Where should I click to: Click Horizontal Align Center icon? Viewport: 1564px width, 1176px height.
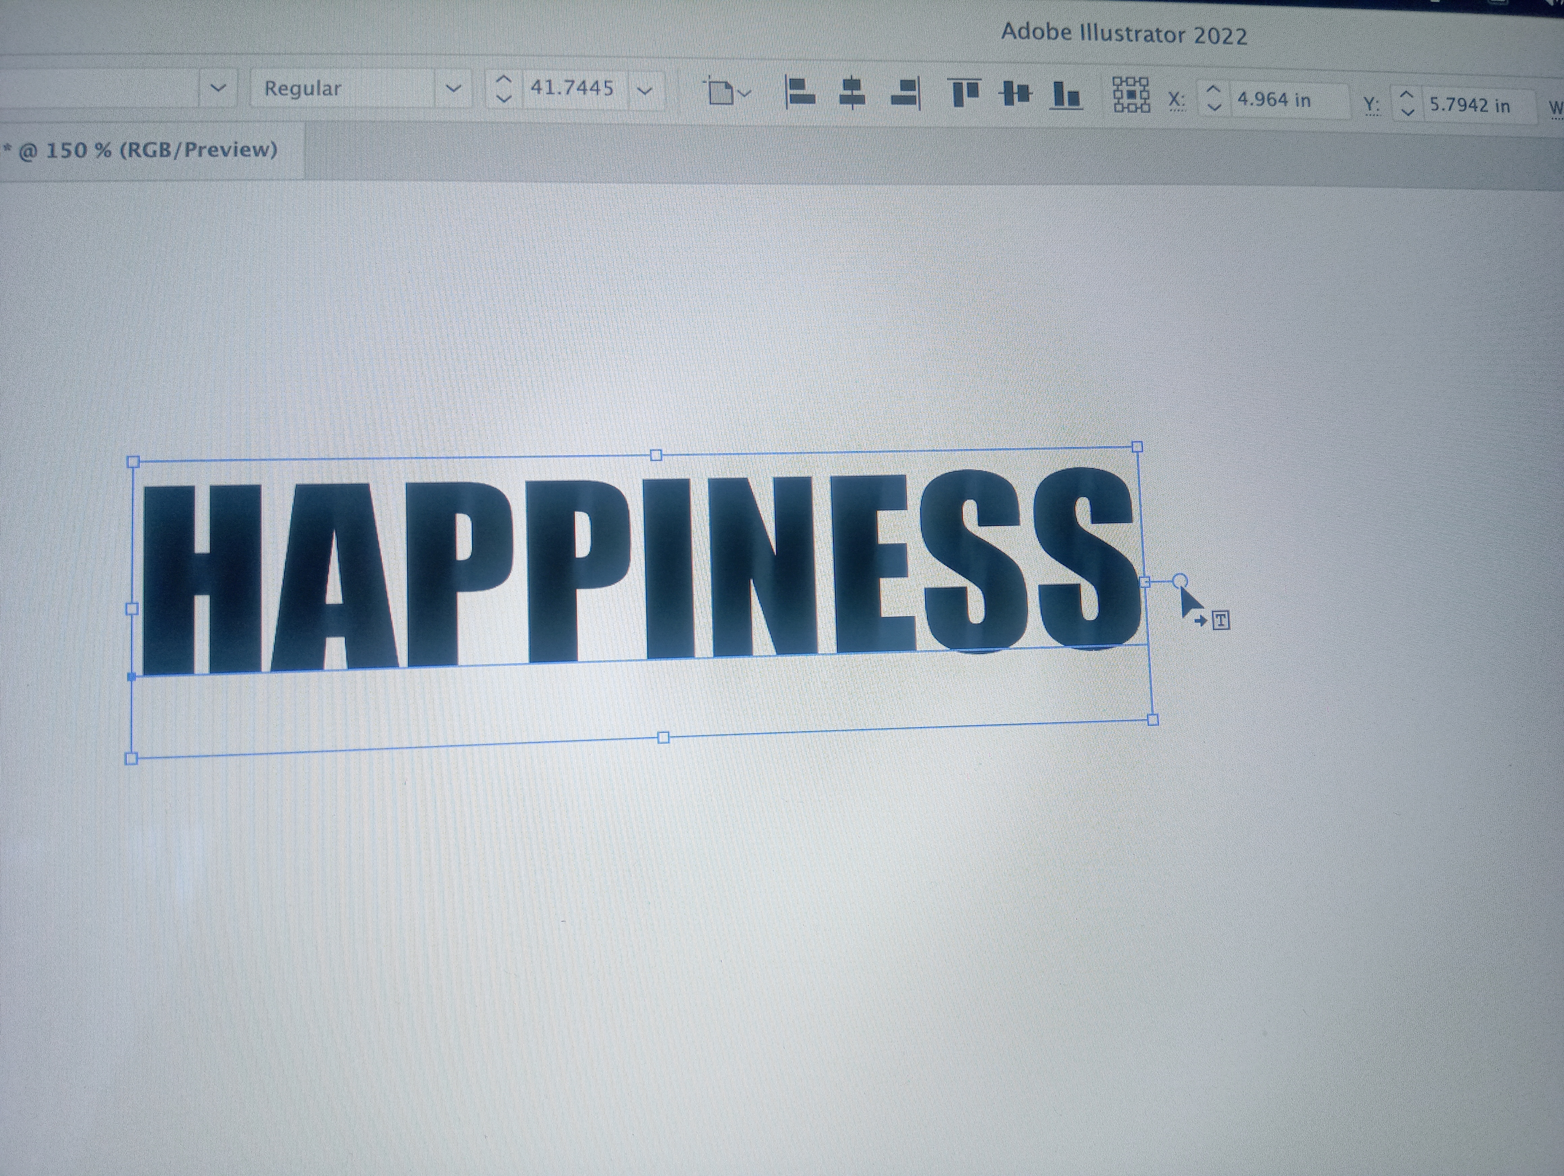[852, 93]
